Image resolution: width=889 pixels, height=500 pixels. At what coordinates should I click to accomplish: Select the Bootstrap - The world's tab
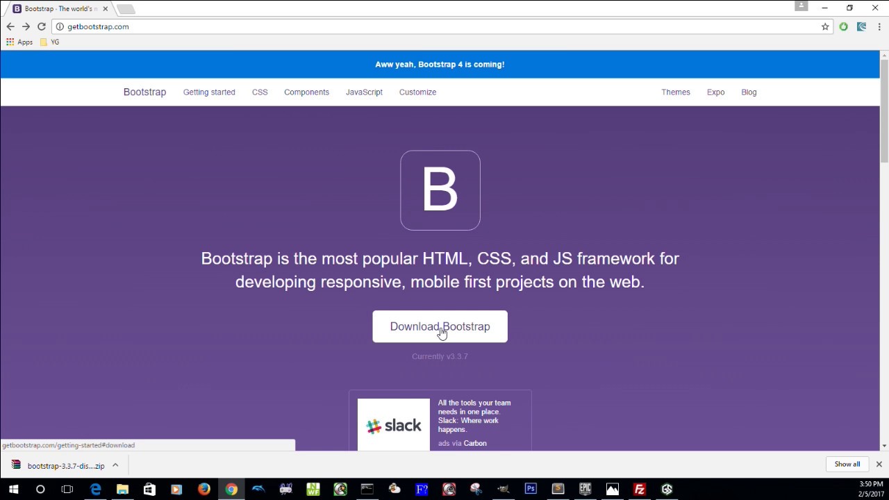(59, 9)
